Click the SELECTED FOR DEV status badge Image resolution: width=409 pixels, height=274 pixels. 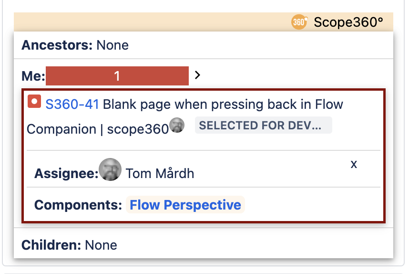[264, 126]
